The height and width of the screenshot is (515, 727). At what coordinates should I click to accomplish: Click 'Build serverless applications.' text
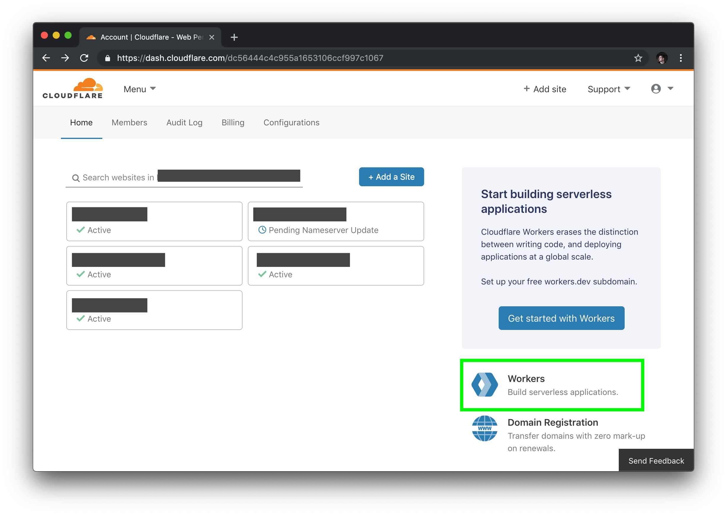pyautogui.click(x=563, y=392)
